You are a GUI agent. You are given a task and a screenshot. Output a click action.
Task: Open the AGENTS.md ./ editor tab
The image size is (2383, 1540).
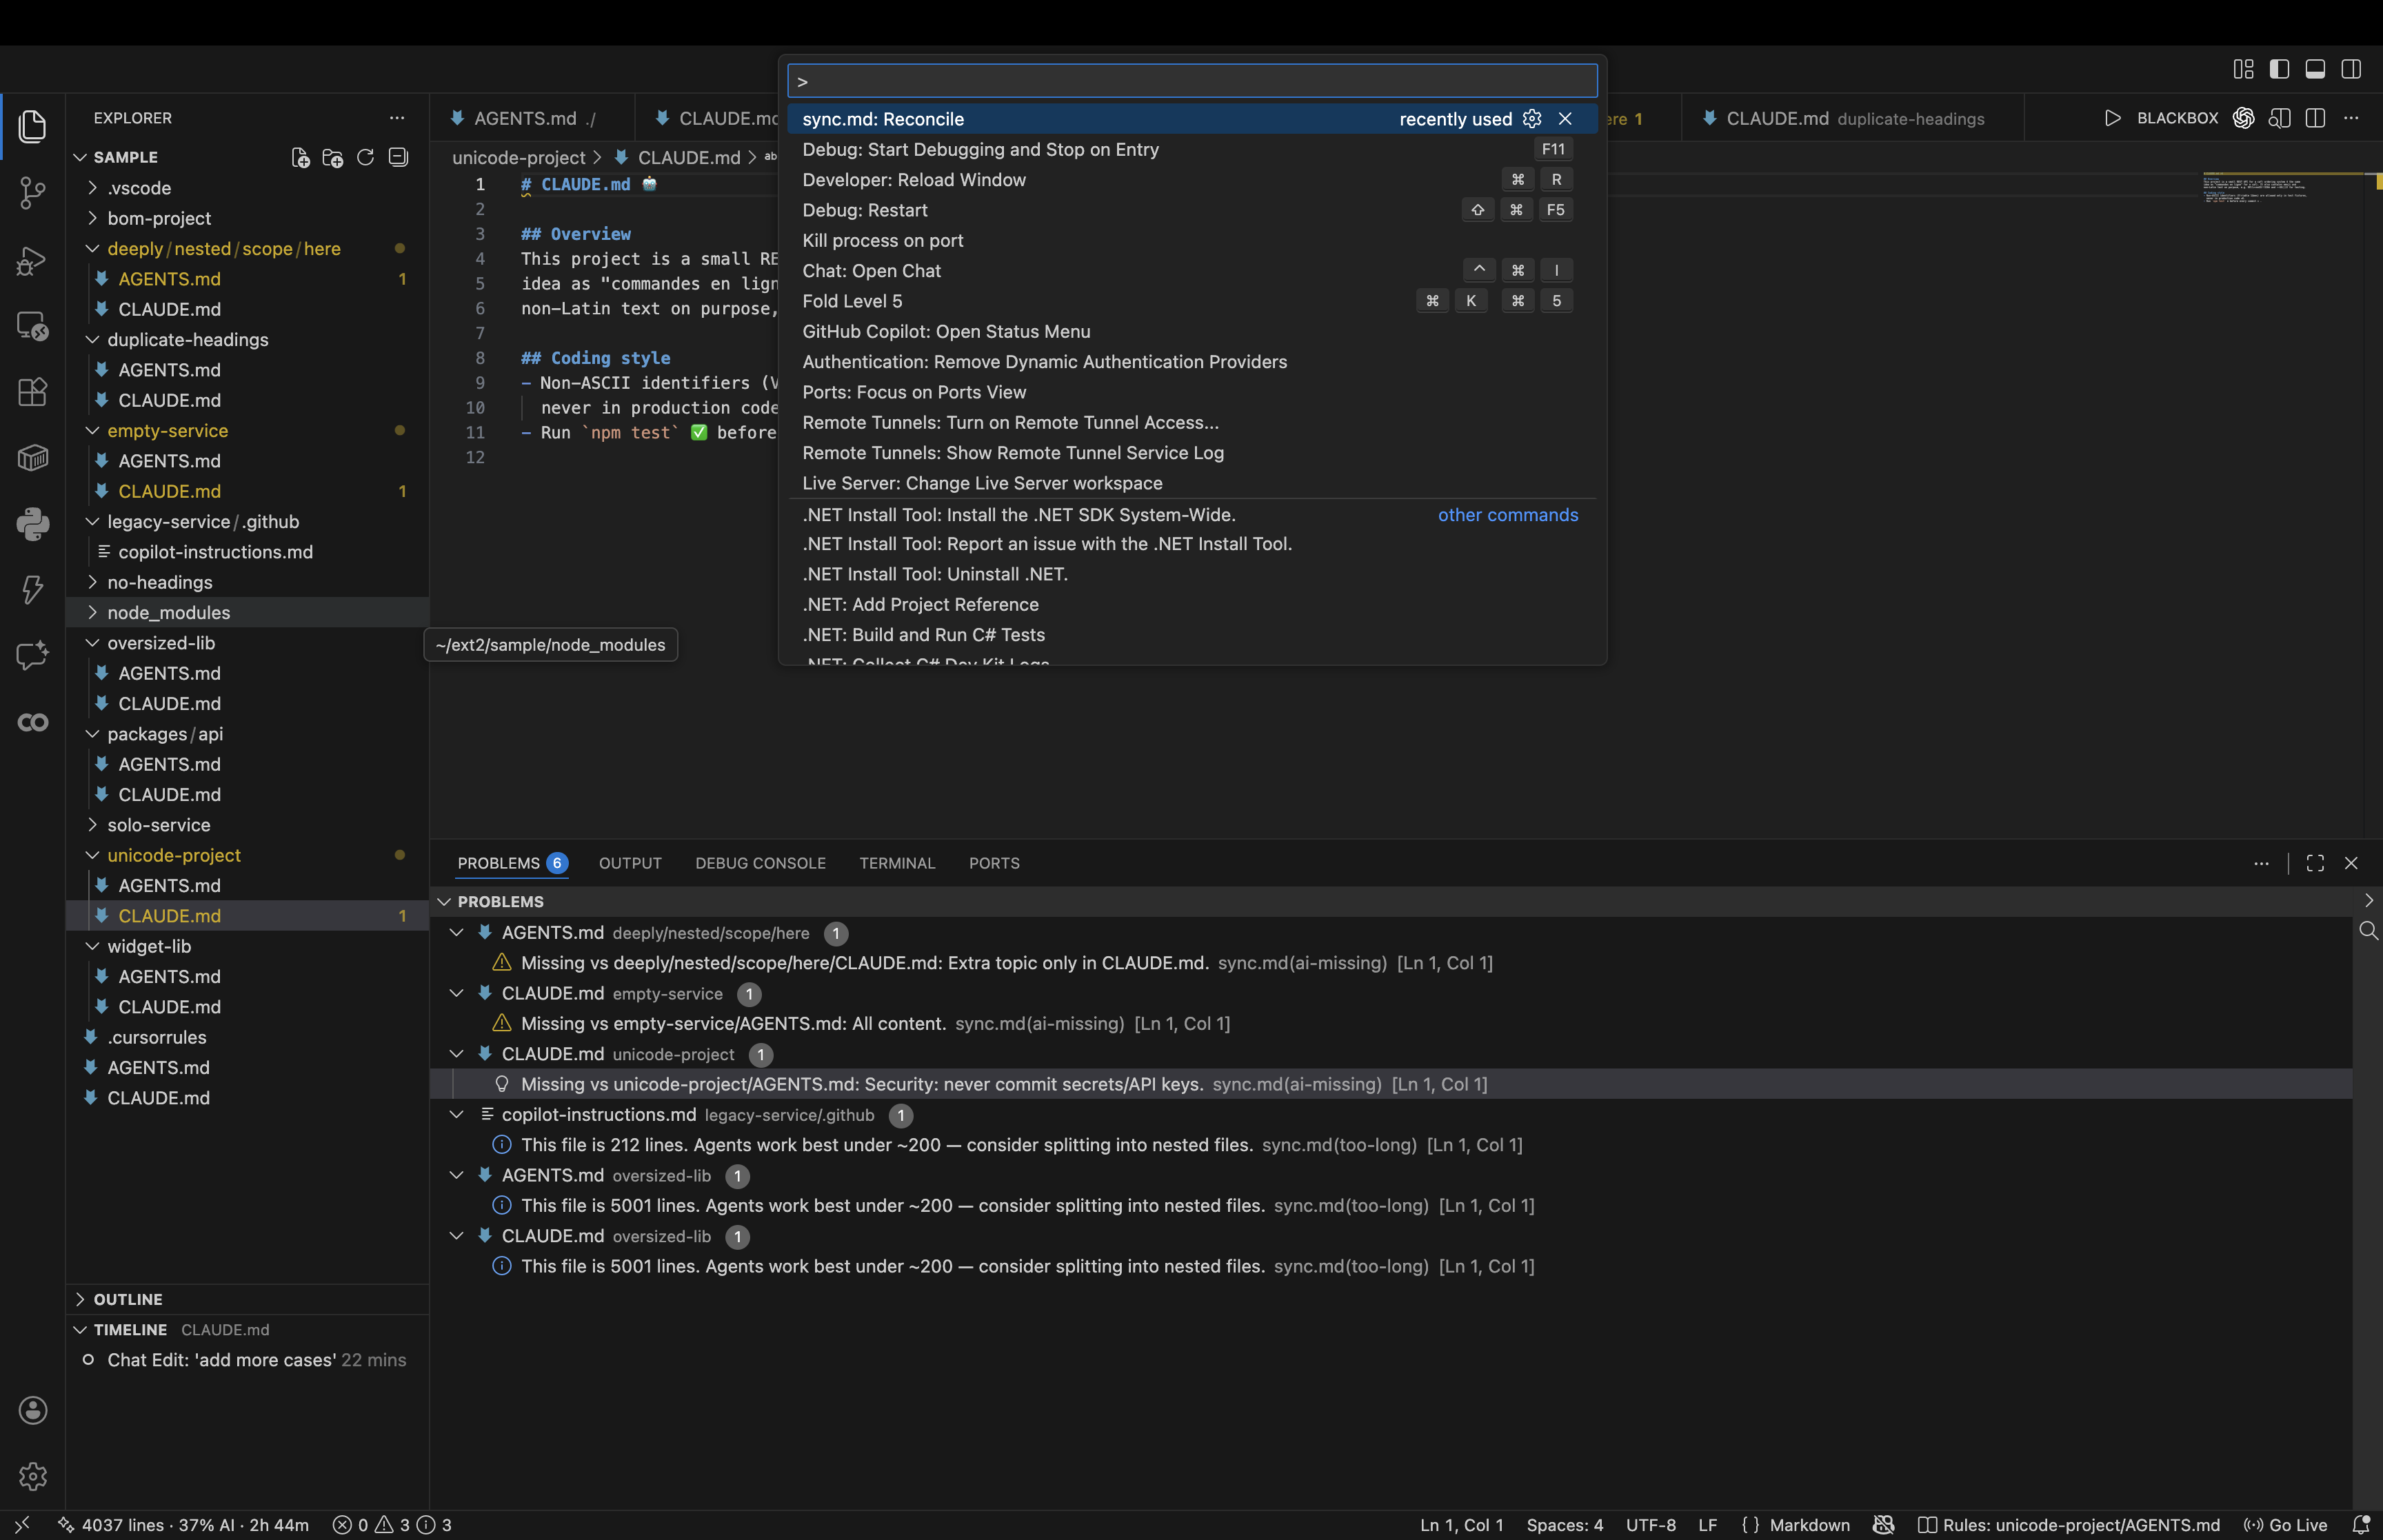point(533,118)
